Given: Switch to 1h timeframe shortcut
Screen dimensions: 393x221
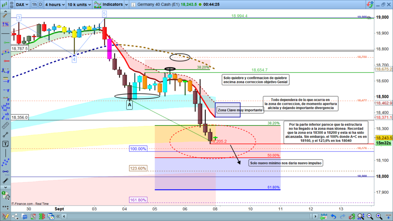Looking at the screenshot, I should [35, 5].
